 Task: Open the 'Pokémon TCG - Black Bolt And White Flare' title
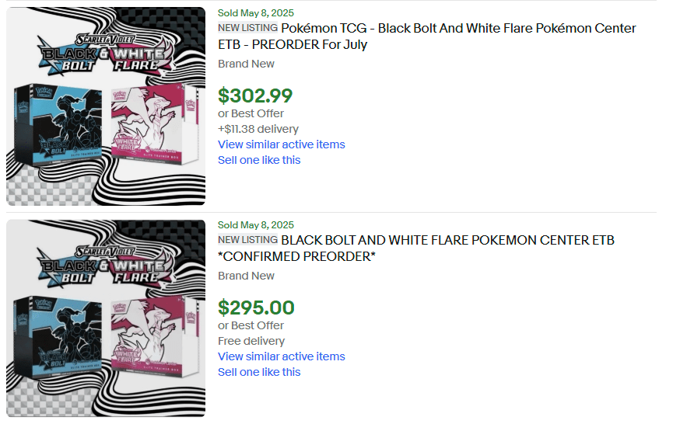click(457, 29)
